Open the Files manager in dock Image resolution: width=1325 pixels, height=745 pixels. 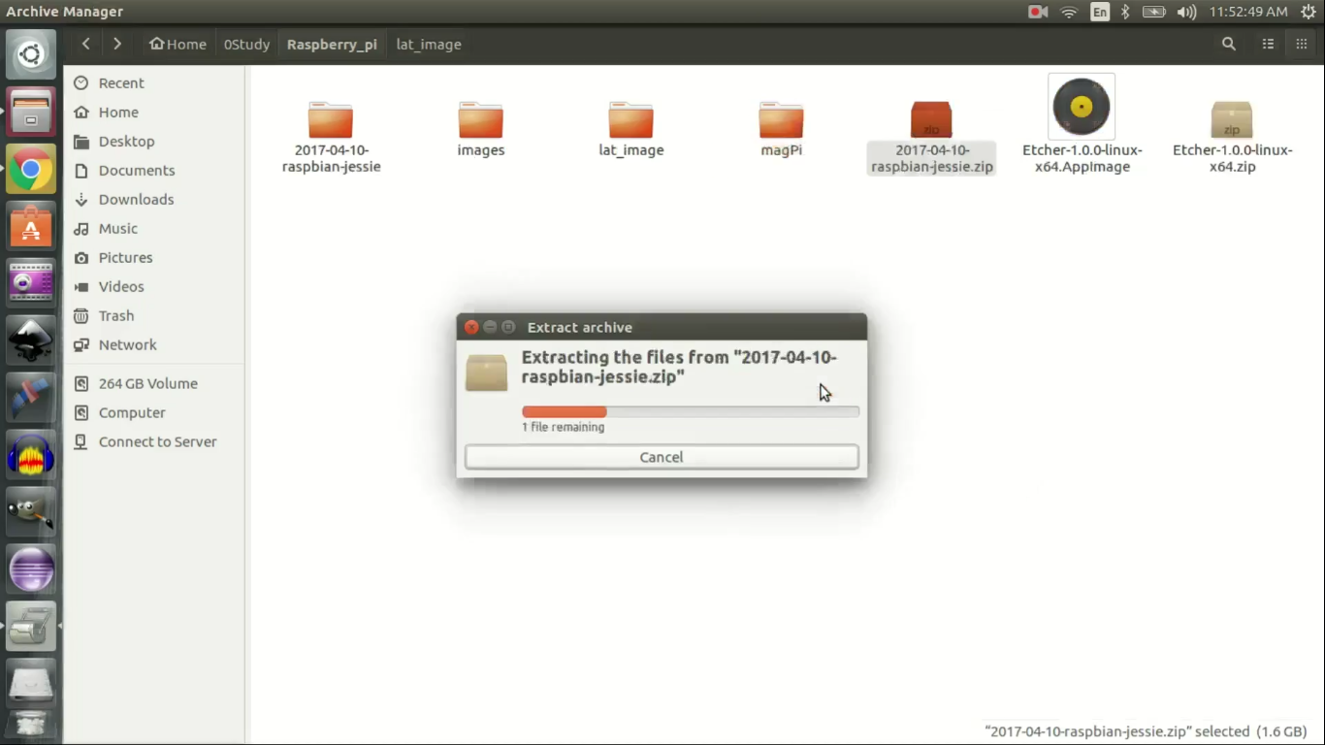click(31, 113)
